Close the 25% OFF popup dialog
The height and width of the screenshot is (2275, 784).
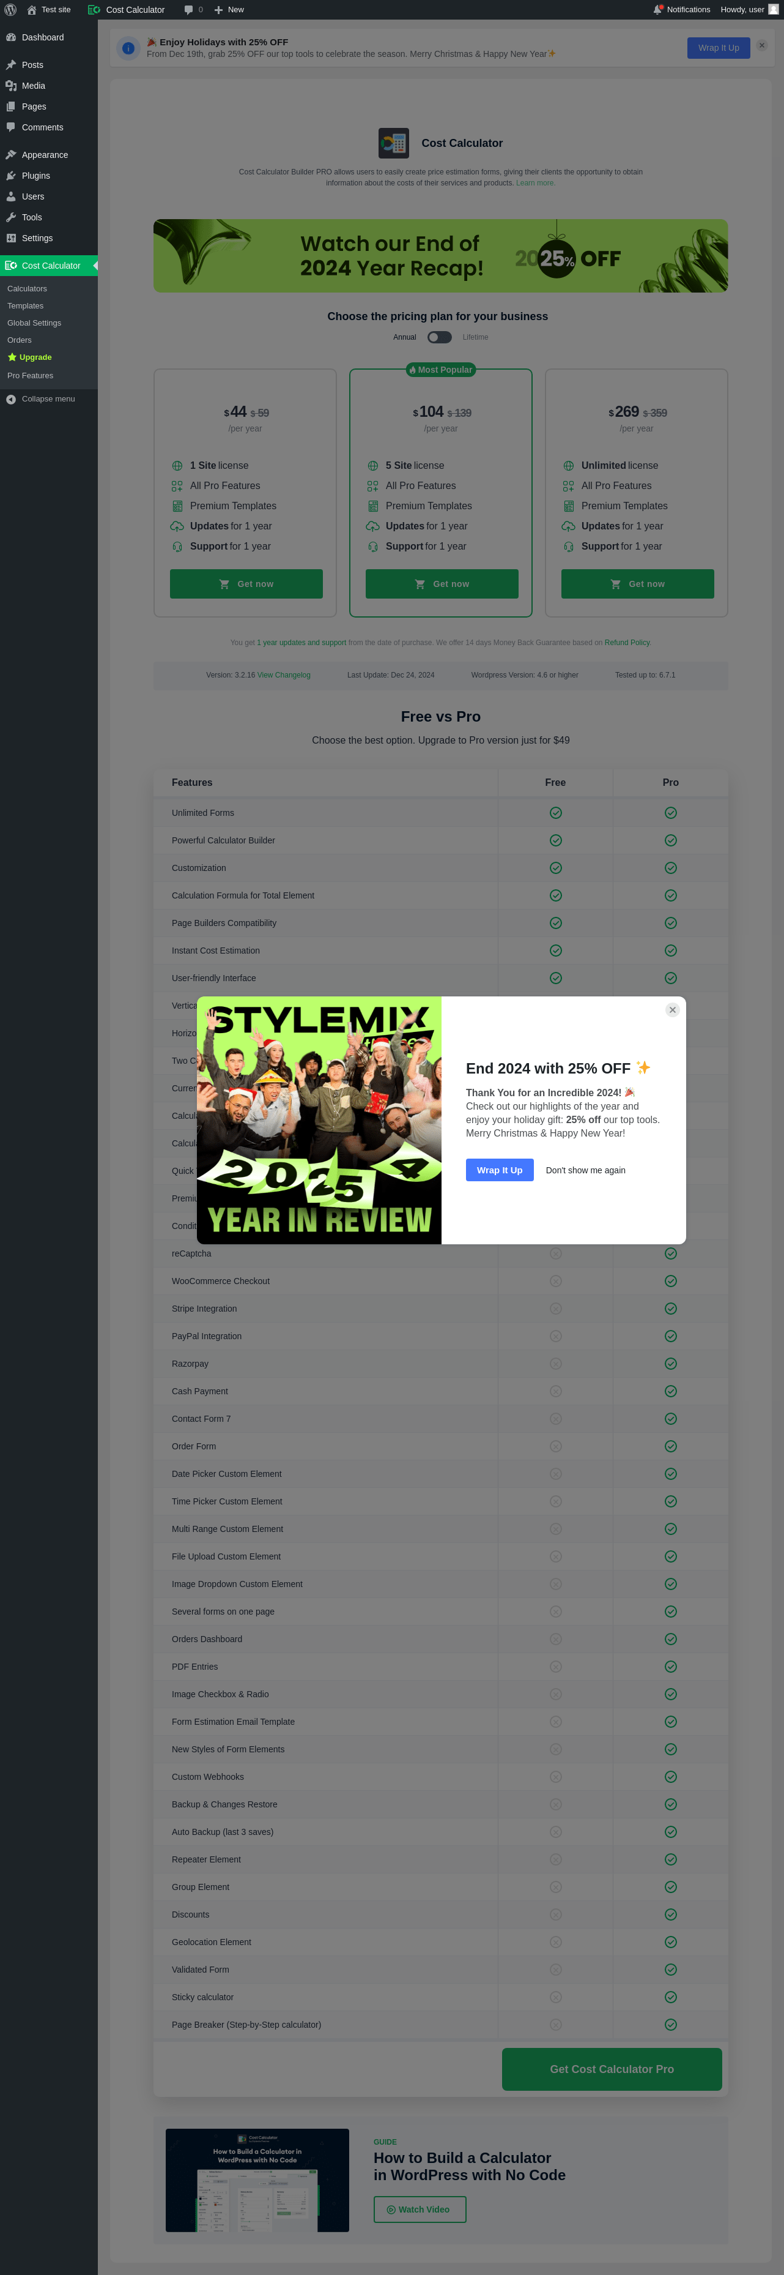click(672, 1009)
